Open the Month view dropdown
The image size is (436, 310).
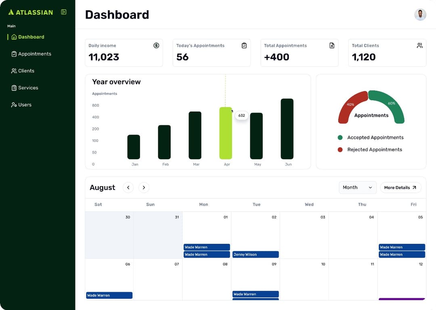click(358, 188)
